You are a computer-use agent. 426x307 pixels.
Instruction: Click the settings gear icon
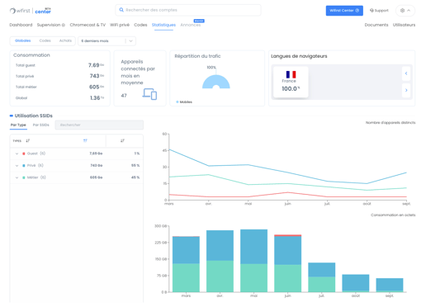coord(402,11)
